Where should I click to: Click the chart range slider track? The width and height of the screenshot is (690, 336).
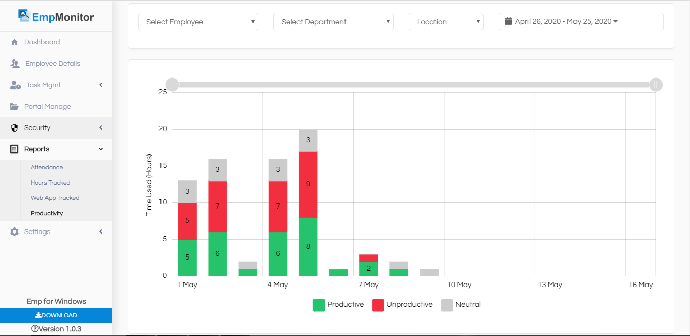tap(414, 84)
